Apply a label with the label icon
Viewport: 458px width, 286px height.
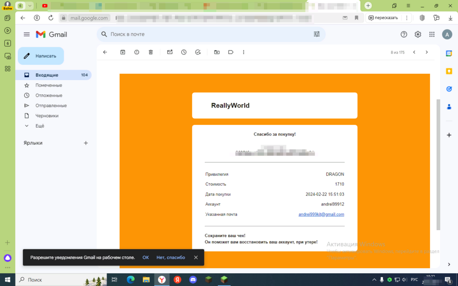click(x=231, y=52)
